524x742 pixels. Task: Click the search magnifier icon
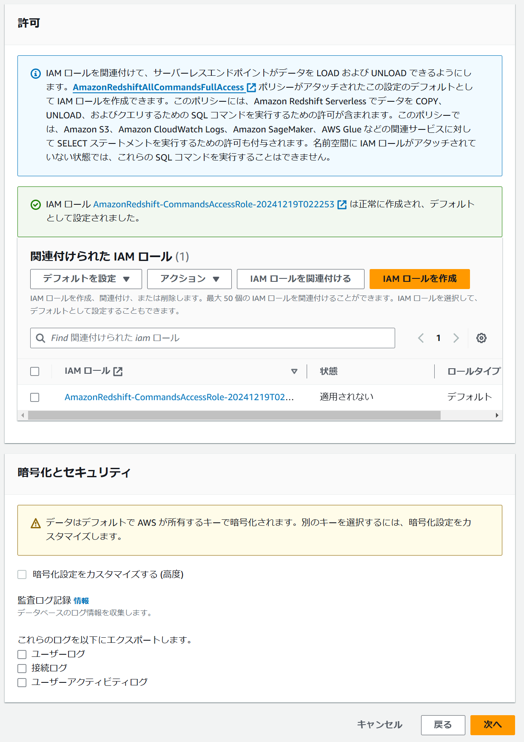pos(41,338)
